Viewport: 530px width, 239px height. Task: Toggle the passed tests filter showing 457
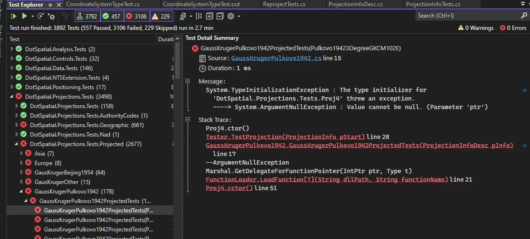[x=112, y=16]
